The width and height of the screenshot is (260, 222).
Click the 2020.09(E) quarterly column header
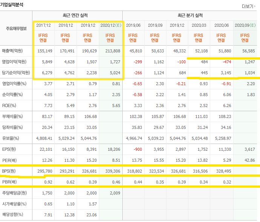point(245,25)
